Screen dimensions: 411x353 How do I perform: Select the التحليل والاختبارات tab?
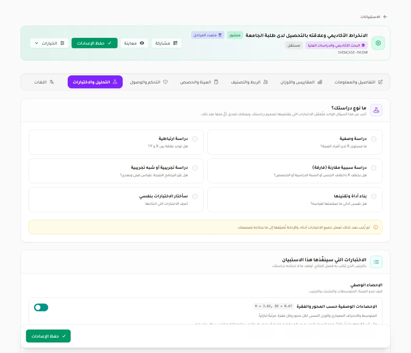95,82
